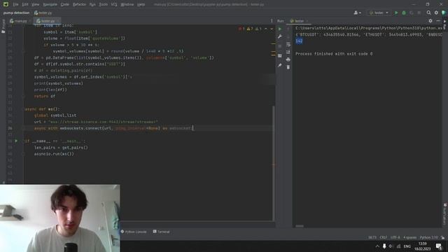Click the Run console horizontal scrollbar
The width and height of the screenshot is (448, 252).
coord(300,226)
